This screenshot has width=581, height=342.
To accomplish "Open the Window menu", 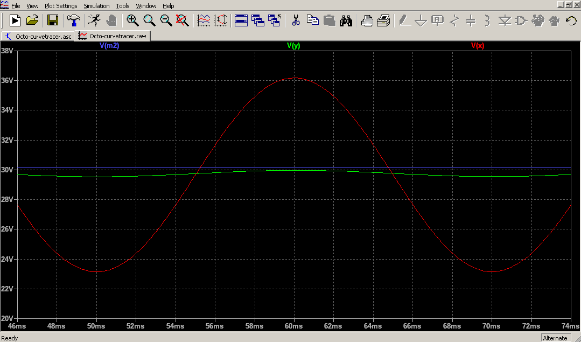I will (146, 6).
